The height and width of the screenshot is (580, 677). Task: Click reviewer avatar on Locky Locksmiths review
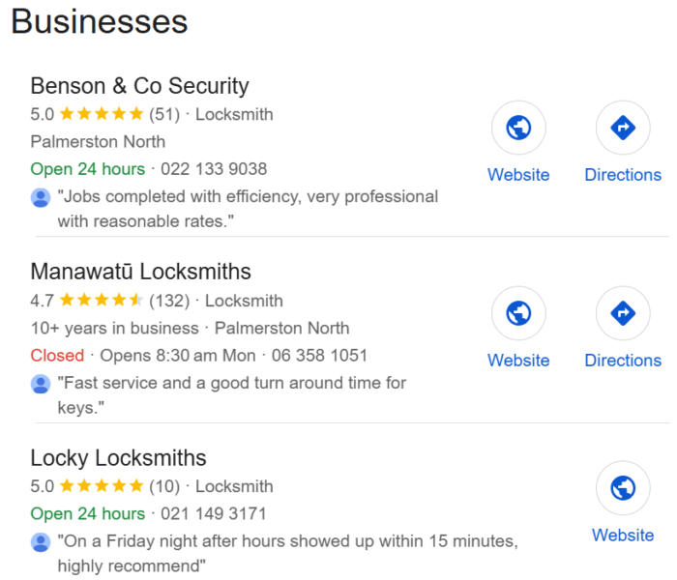pyautogui.click(x=41, y=541)
